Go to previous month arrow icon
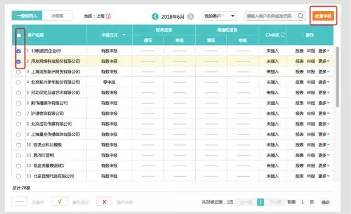The height and width of the screenshot is (214, 351). (155, 16)
